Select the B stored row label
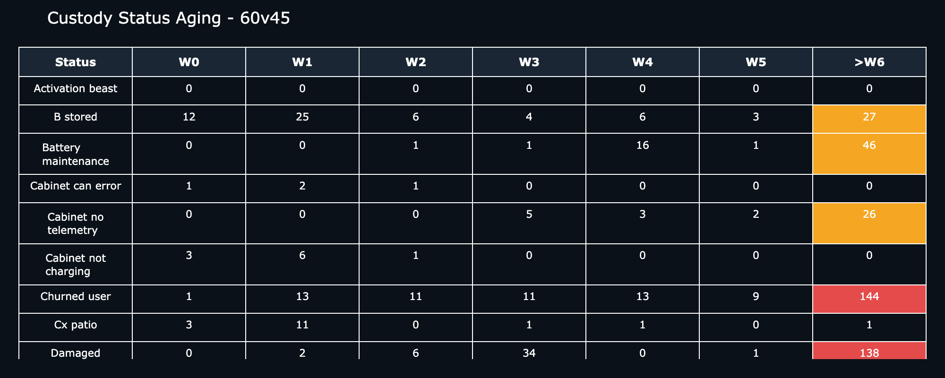Viewport: 945px width, 378px height. pyautogui.click(x=76, y=117)
